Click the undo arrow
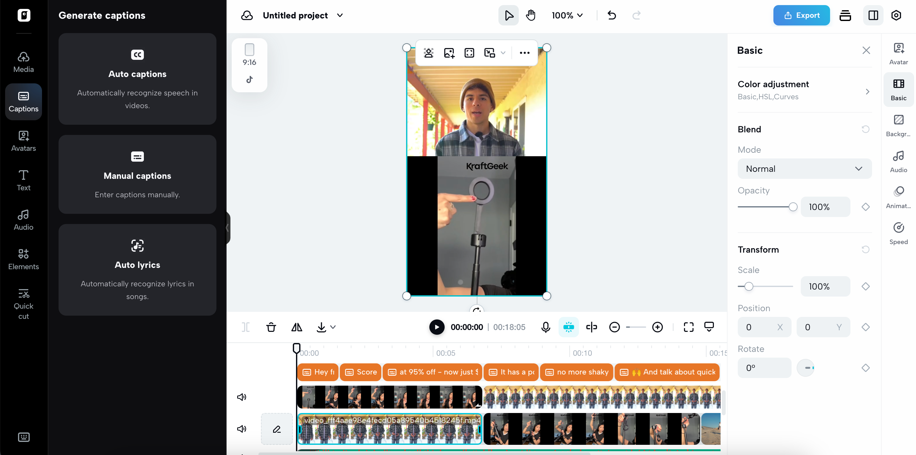The height and width of the screenshot is (455, 916). (612, 15)
